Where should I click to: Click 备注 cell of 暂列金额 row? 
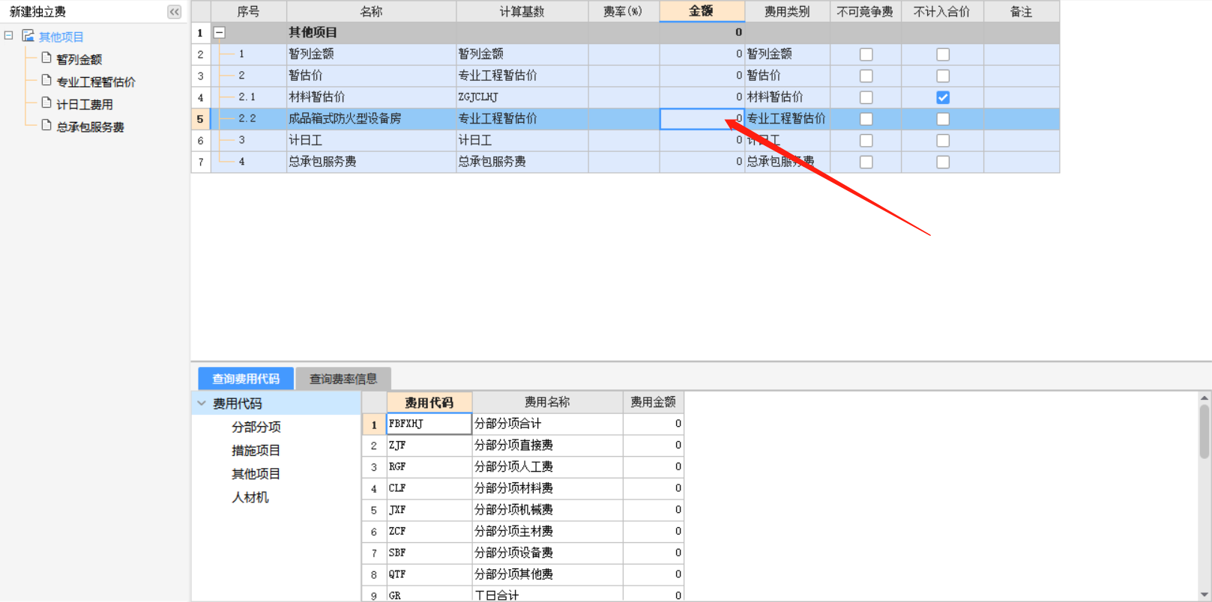(1022, 54)
